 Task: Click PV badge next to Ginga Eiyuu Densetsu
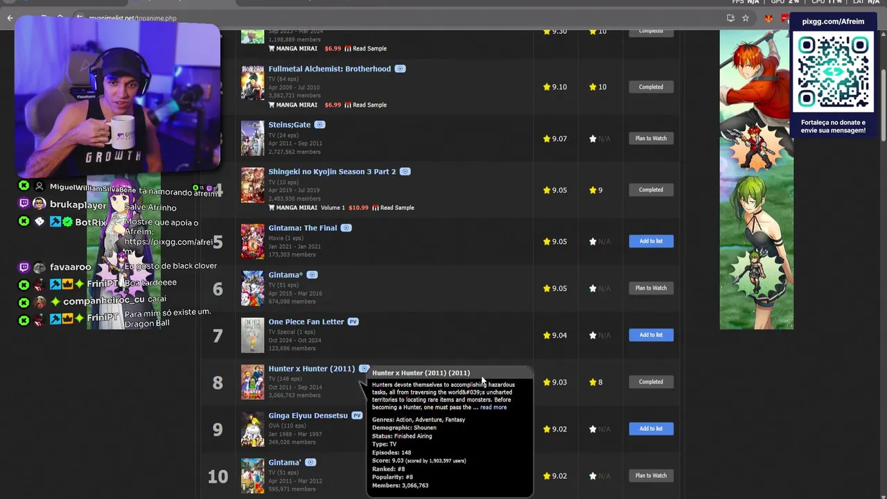click(x=357, y=415)
